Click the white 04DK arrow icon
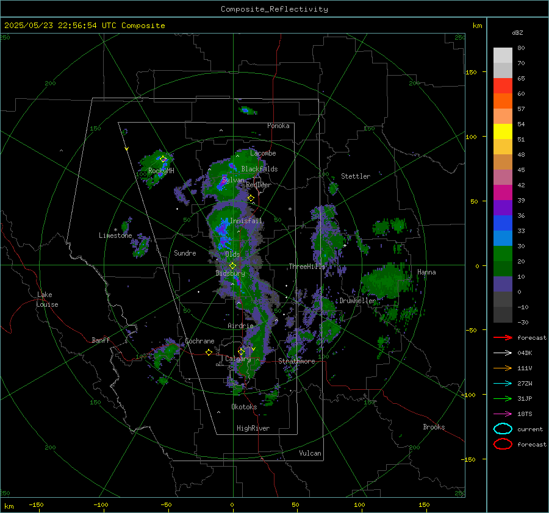Screen dimensions: 549x513 (x=503, y=353)
